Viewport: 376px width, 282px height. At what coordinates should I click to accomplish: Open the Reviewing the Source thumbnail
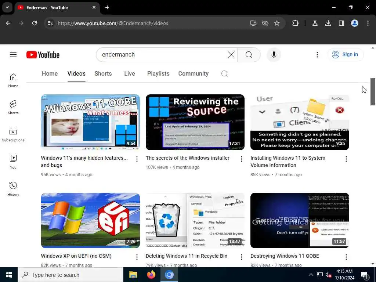195,122
